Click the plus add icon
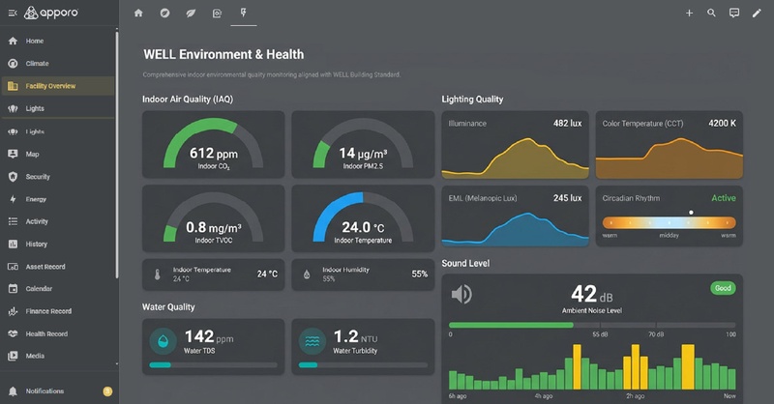The image size is (774, 404). point(689,14)
